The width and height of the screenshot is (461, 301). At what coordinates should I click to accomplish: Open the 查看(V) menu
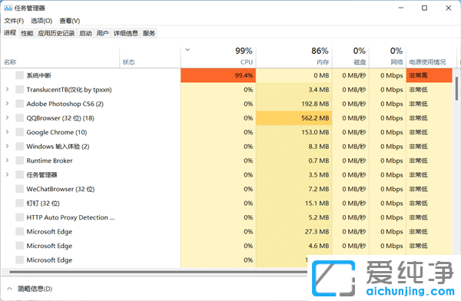click(70, 21)
